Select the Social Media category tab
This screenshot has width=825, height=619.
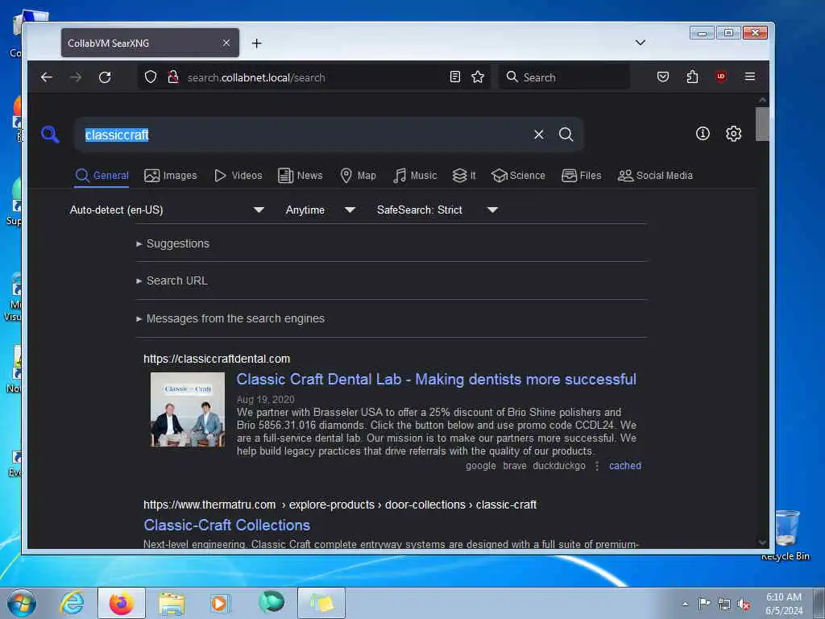tap(655, 176)
